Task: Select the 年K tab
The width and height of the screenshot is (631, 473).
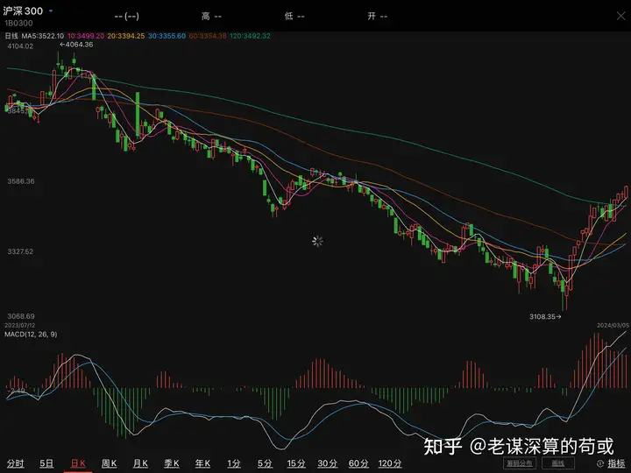Action: click(202, 463)
